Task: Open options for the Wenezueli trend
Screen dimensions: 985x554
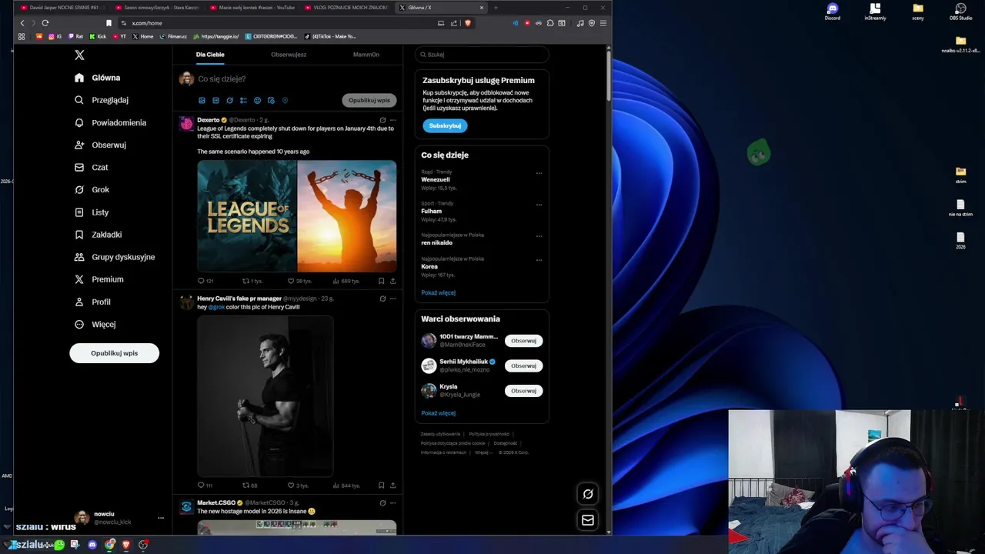Action: 539,173
